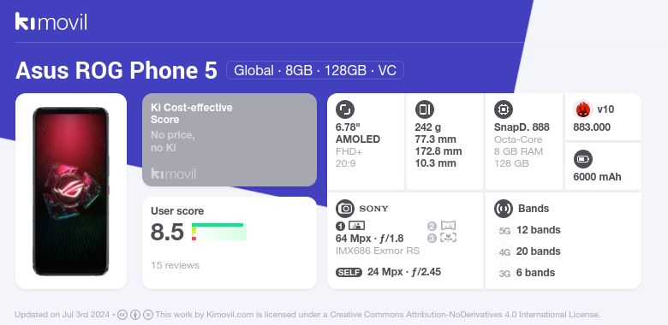Image resolution: width=668 pixels, height=325 pixels.
Task: Click the 4G bands badge
Action: pos(504,252)
